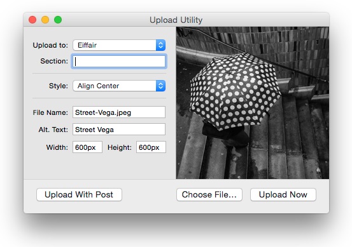
Task: Click the Alt. Text: label
Action: point(53,130)
